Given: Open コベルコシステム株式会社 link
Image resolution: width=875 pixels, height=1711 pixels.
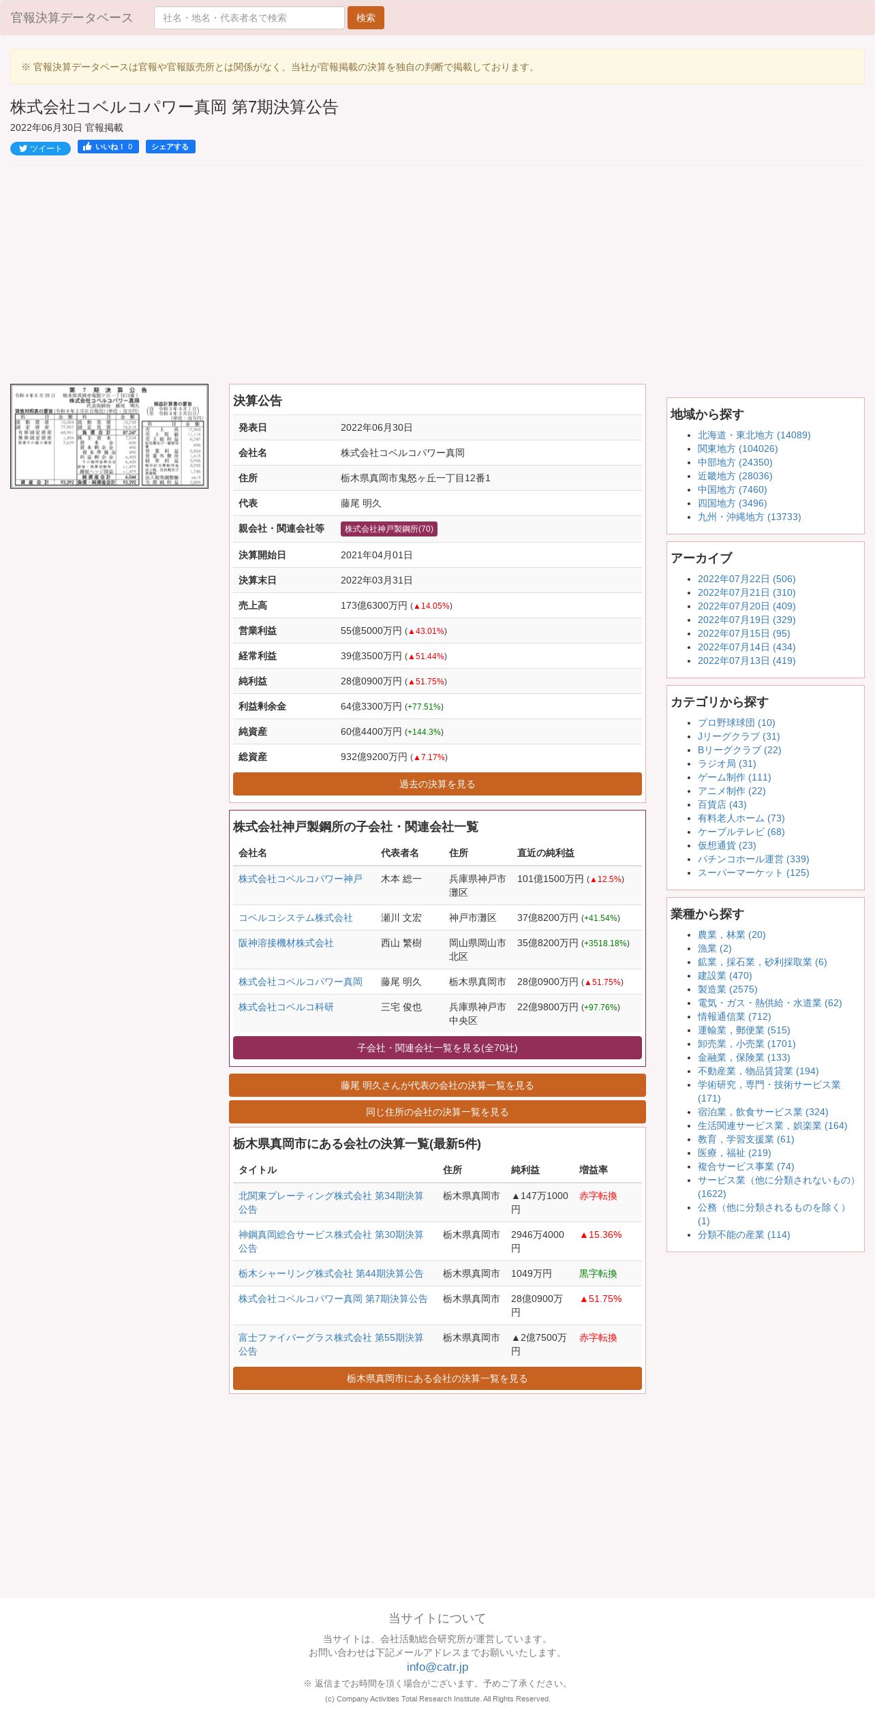Looking at the screenshot, I should click(x=296, y=918).
